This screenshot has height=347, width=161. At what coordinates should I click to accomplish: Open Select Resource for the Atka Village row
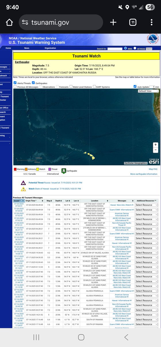click(x=146, y=315)
